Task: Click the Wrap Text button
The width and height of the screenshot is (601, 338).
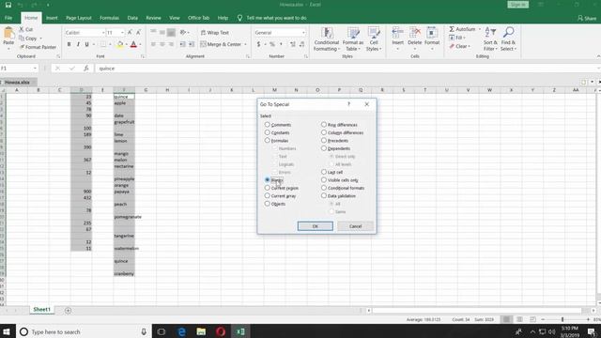Action: [x=215, y=33]
